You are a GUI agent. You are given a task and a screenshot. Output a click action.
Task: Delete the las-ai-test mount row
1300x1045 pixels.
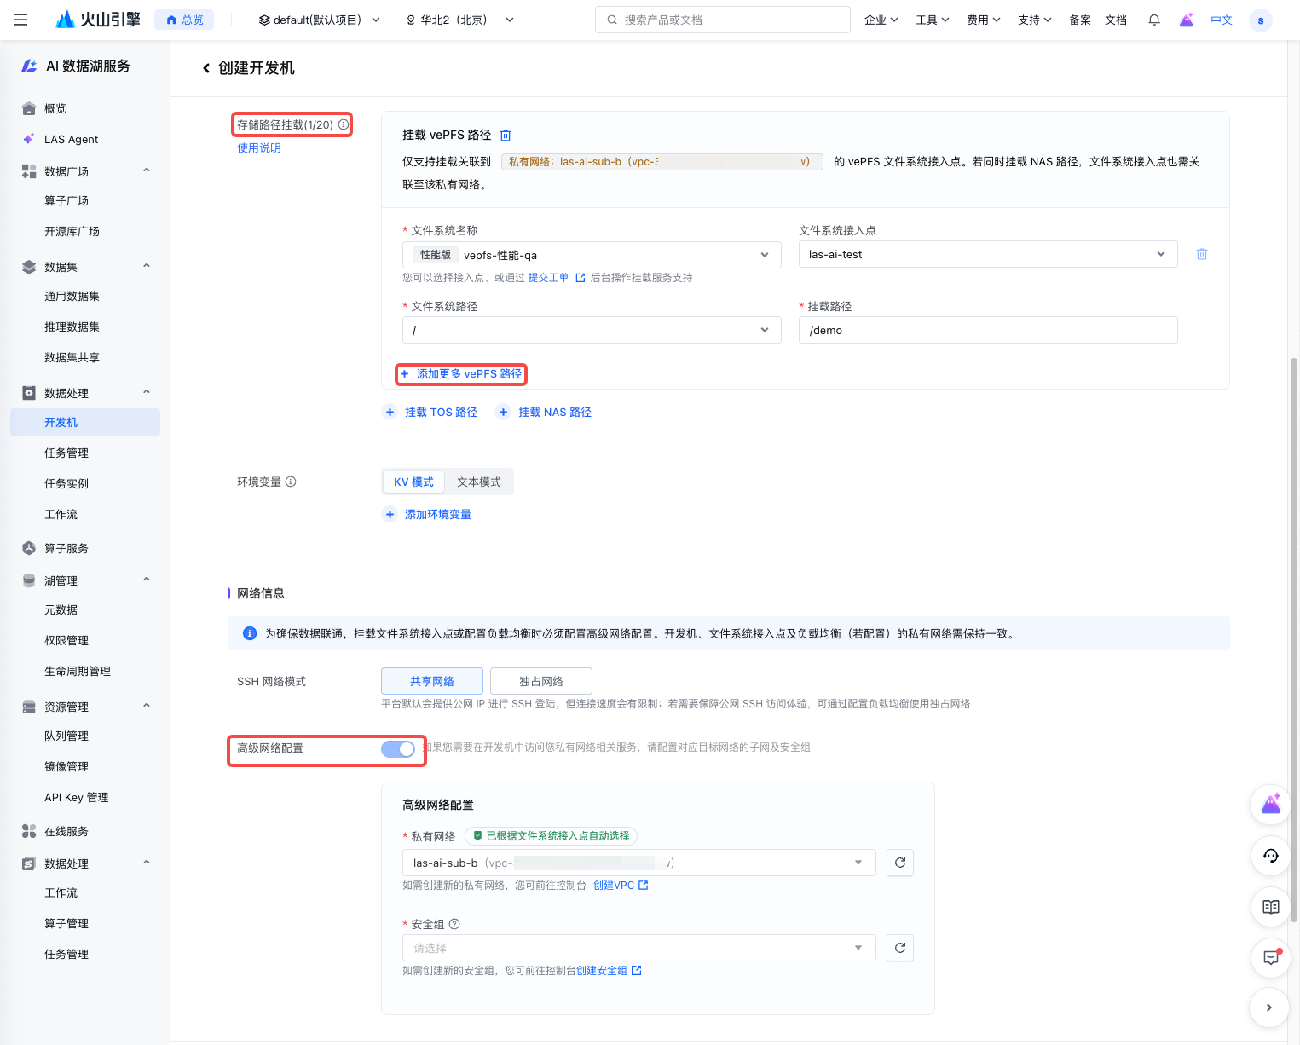coord(1201,254)
